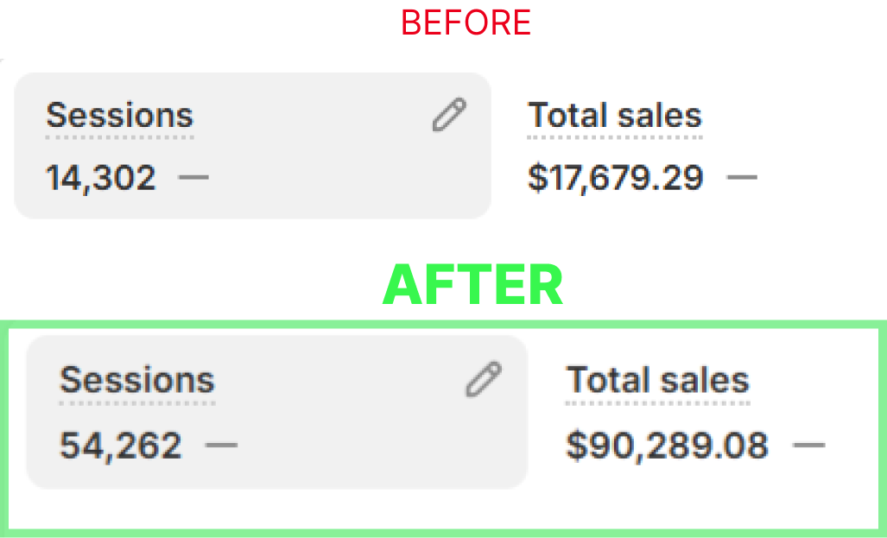Select the $90,289.08 total sales value
The image size is (887, 538).
(x=668, y=446)
